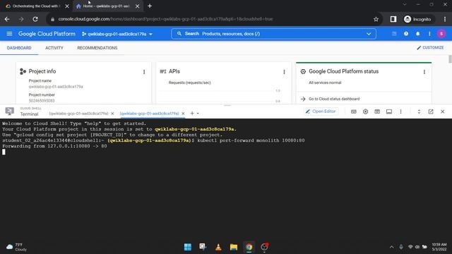
Task: Open Cloud Shell session information monitor icon
Action: pyautogui.click(x=389, y=111)
